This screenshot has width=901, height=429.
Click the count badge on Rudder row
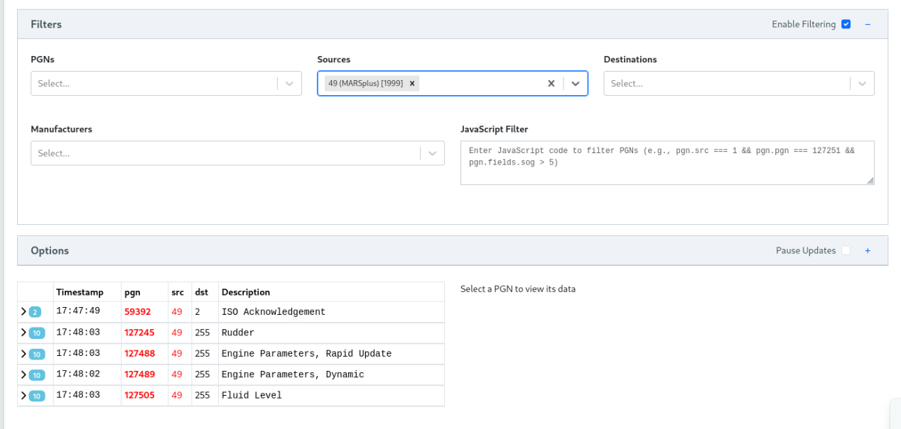pos(37,333)
